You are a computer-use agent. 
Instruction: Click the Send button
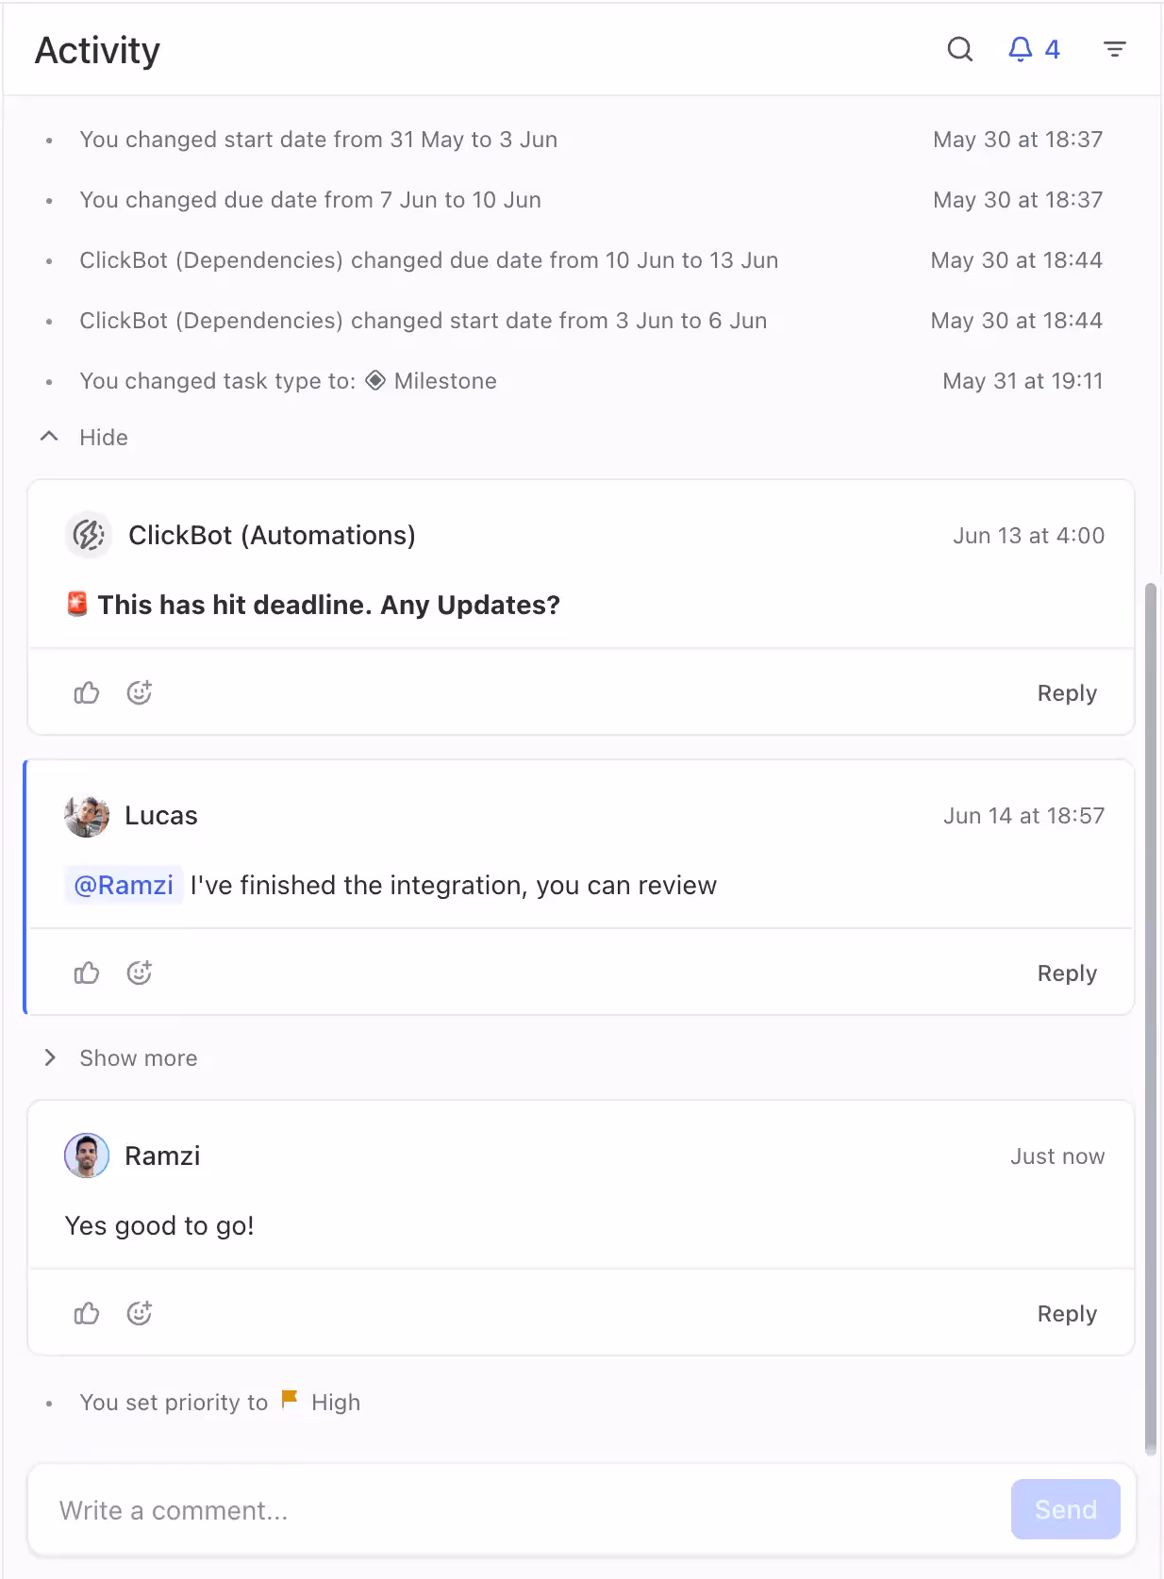click(1066, 1509)
